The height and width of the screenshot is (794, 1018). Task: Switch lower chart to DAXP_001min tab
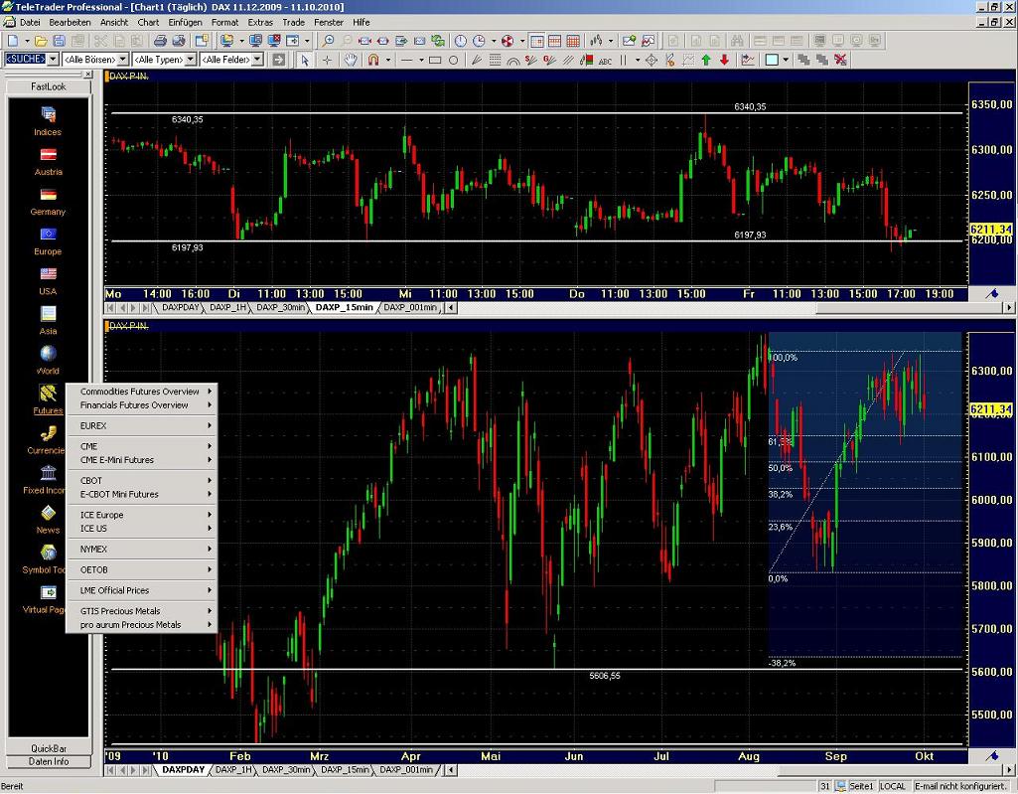[x=406, y=770]
